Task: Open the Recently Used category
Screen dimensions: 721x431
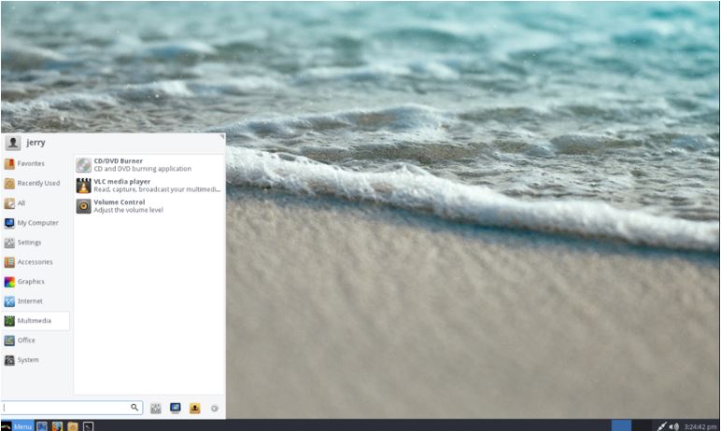Action: pos(37,183)
